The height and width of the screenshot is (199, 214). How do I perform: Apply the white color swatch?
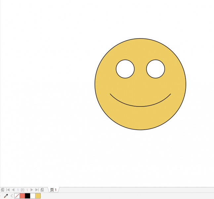pyautogui.click(x=33, y=196)
